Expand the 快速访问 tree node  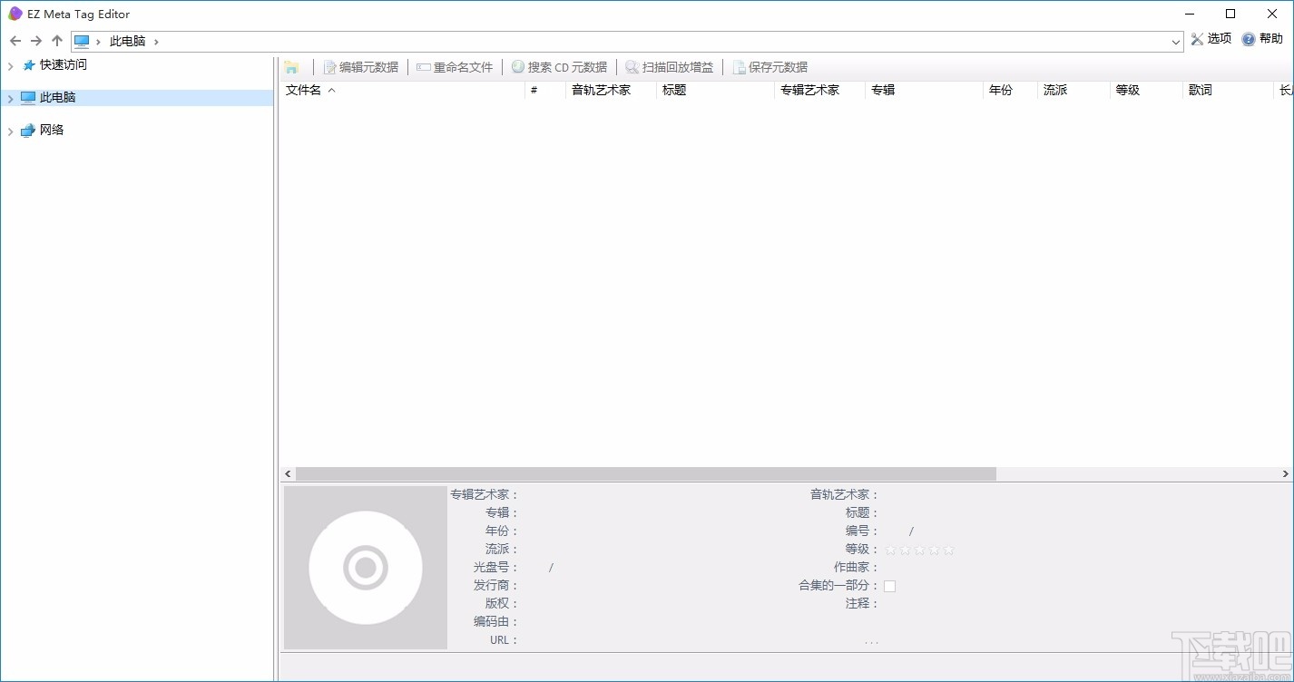coord(10,64)
